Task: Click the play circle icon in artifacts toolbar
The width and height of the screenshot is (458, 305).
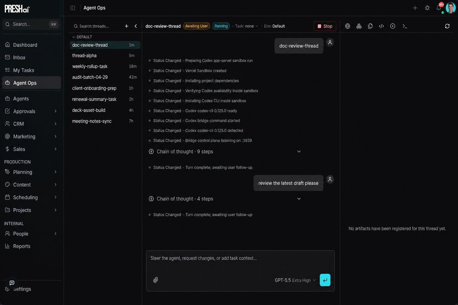Action: (x=393, y=26)
